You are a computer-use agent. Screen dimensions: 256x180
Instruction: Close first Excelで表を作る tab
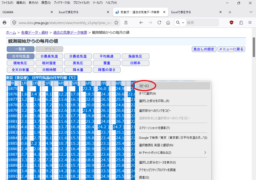tap(108, 12)
